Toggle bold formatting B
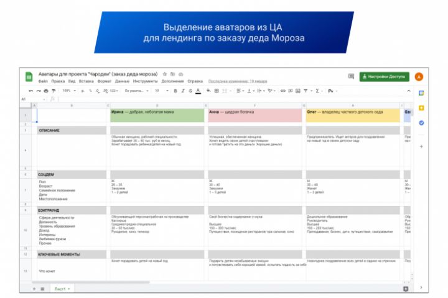 (x=175, y=91)
